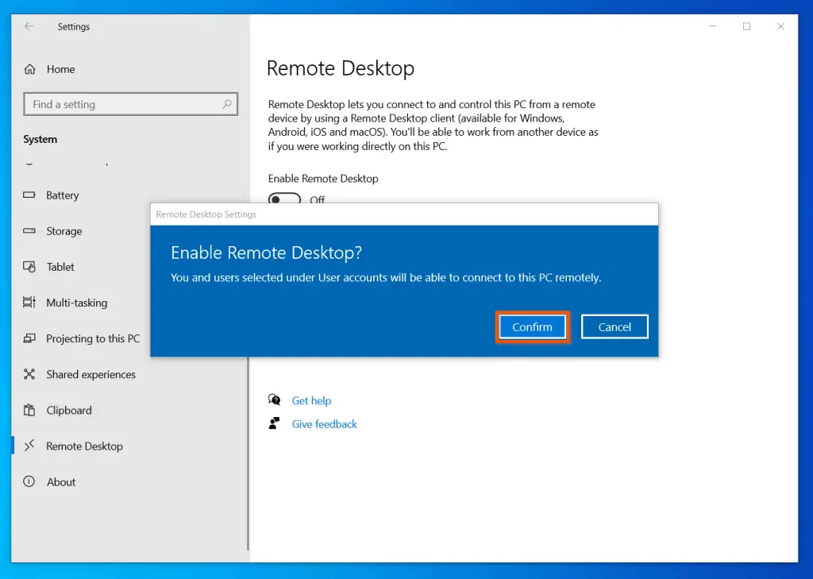This screenshot has height=579, width=813.
Task: Click the Give feedback icon
Action: coord(275,423)
